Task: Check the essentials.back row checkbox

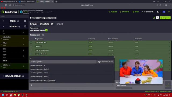Action: (x=31, y=54)
